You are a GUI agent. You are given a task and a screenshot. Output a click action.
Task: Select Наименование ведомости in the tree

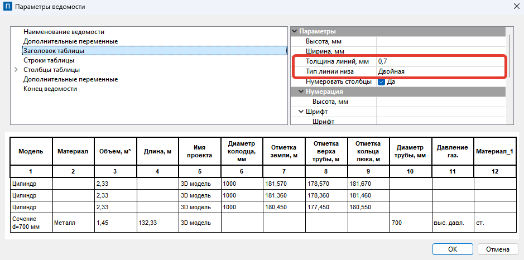pyautogui.click(x=64, y=32)
